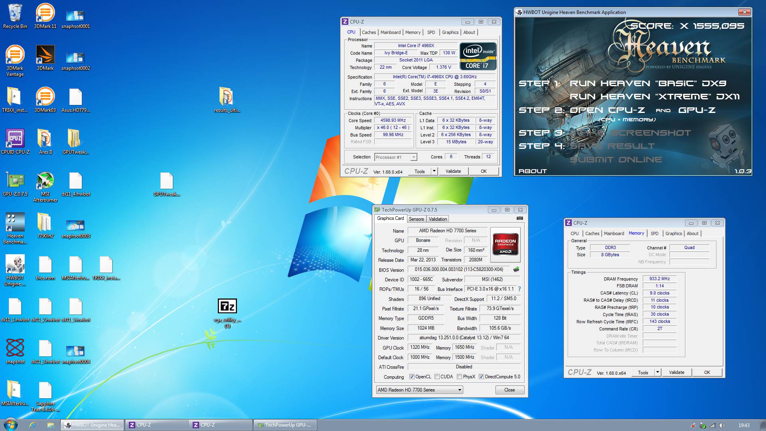Click SUBMIT ONLINE in HWBOT Heaven app
This screenshot has height=431, width=766.
click(616, 160)
